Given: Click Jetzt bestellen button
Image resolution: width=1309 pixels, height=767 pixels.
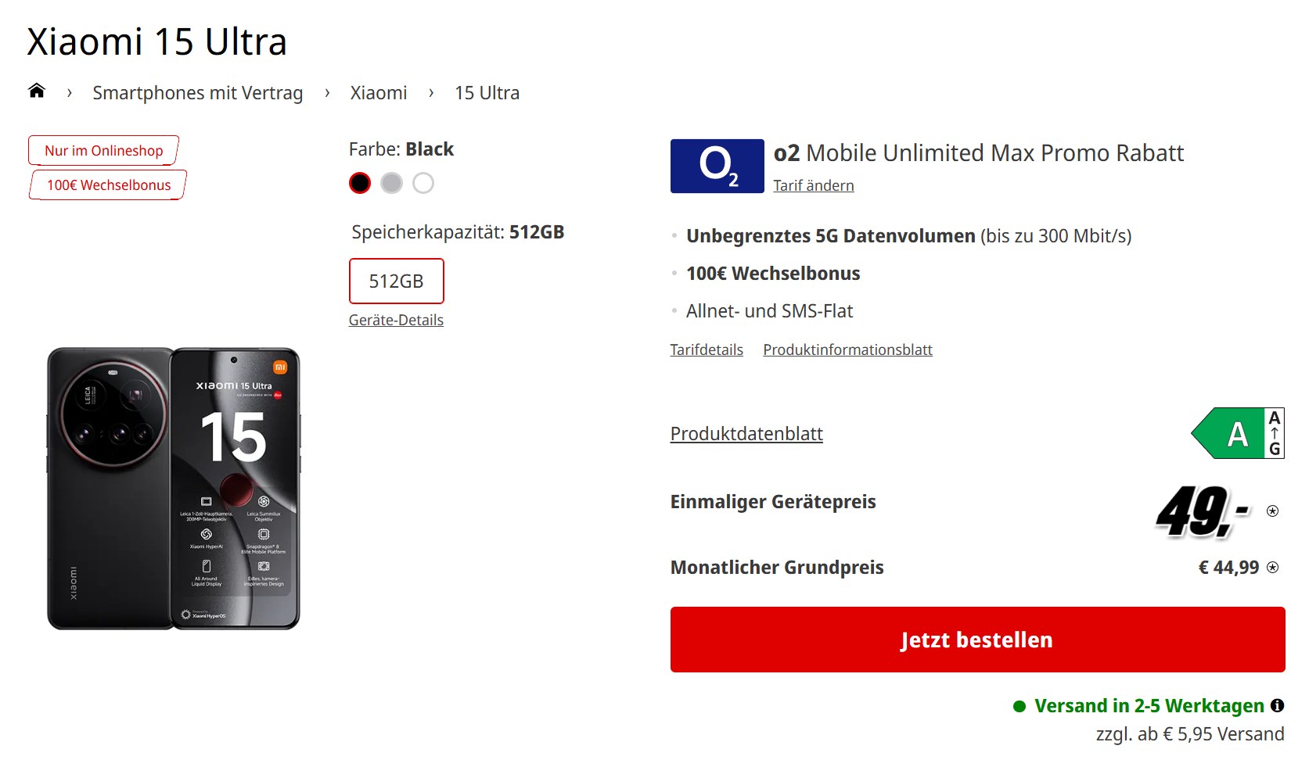Looking at the screenshot, I should 977,640.
